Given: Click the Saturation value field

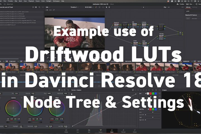Looking at the screenshot, I should [x=36, y=126].
